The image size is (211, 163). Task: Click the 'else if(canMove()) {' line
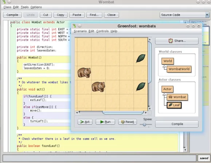[40, 107]
